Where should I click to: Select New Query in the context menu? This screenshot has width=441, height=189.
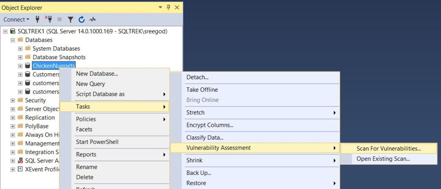[90, 84]
